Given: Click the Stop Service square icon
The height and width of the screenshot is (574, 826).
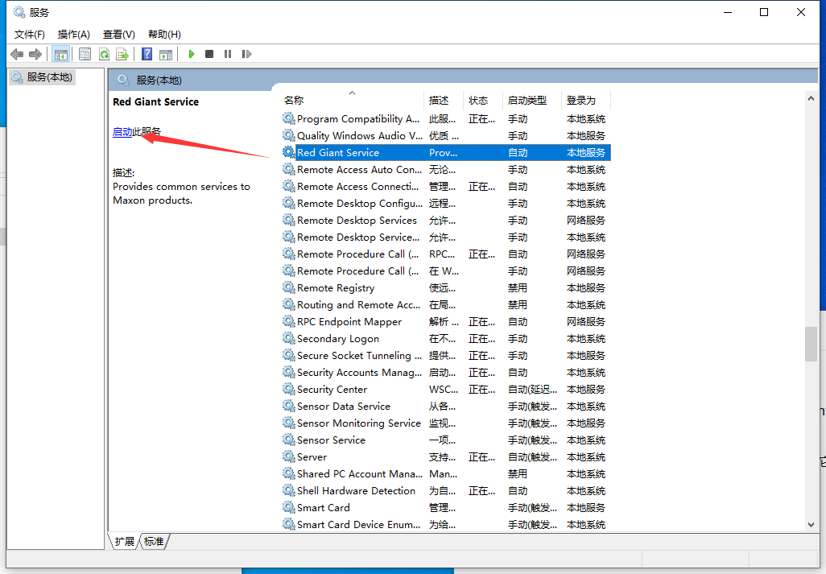Looking at the screenshot, I should [209, 54].
